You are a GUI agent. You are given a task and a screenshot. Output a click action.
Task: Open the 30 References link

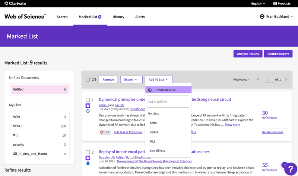point(270,115)
